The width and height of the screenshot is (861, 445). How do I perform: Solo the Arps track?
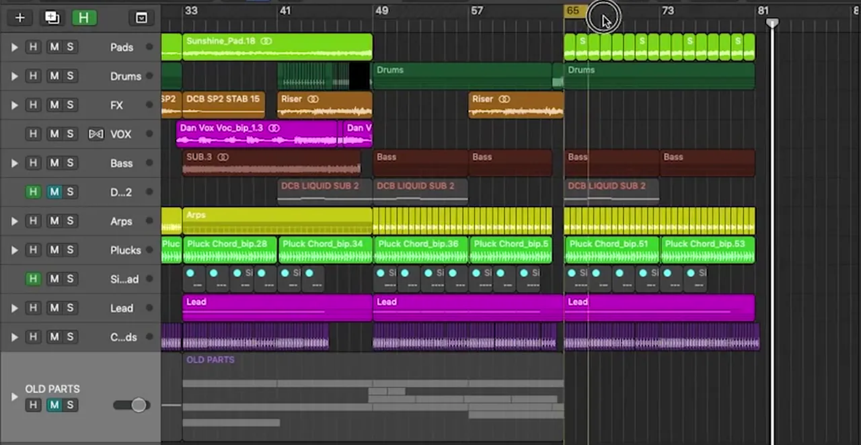[x=70, y=220]
